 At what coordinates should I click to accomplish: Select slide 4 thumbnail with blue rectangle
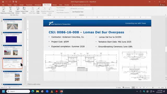13,37
